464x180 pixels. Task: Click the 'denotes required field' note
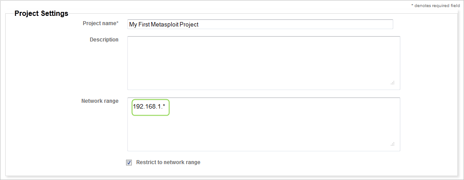(437, 6)
